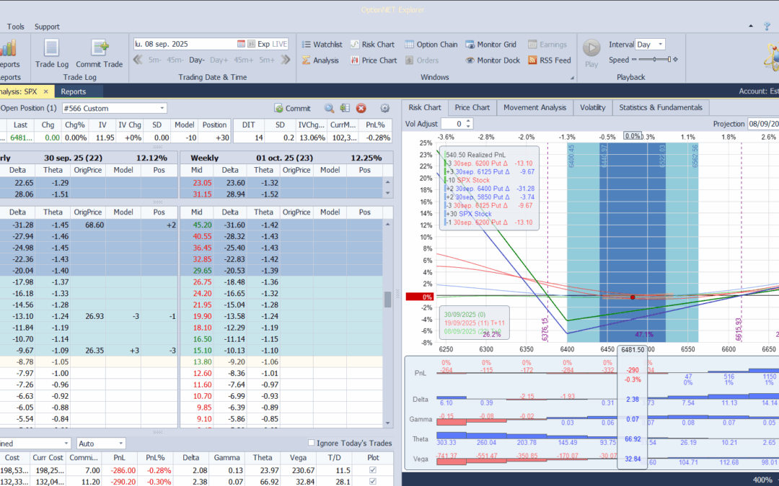Click the red delete icon in the position toolbar
The image size is (779, 486).
click(x=361, y=108)
